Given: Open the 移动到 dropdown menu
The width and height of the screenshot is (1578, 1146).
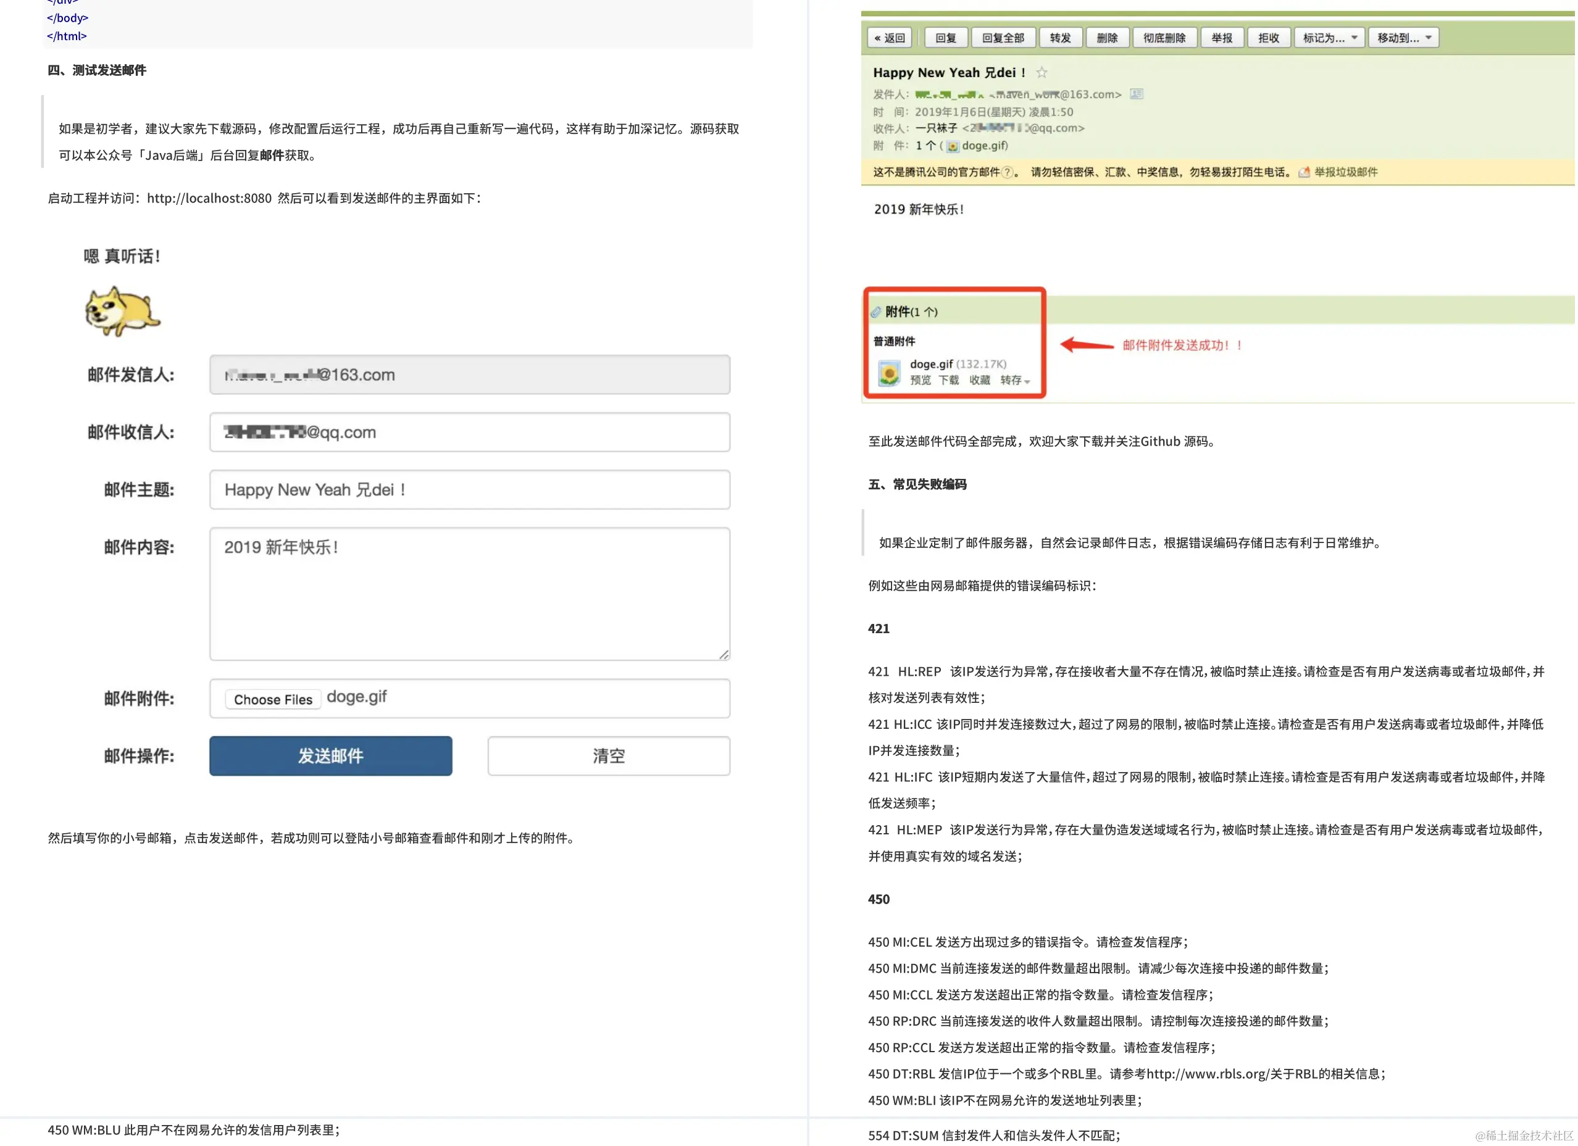Looking at the screenshot, I should point(1403,38).
